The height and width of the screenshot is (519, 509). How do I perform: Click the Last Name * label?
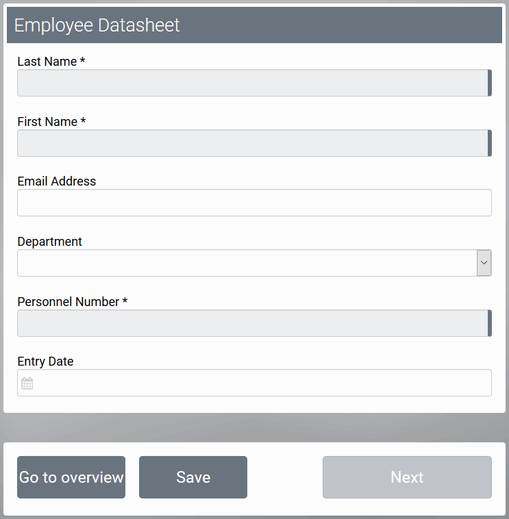click(51, 62)
